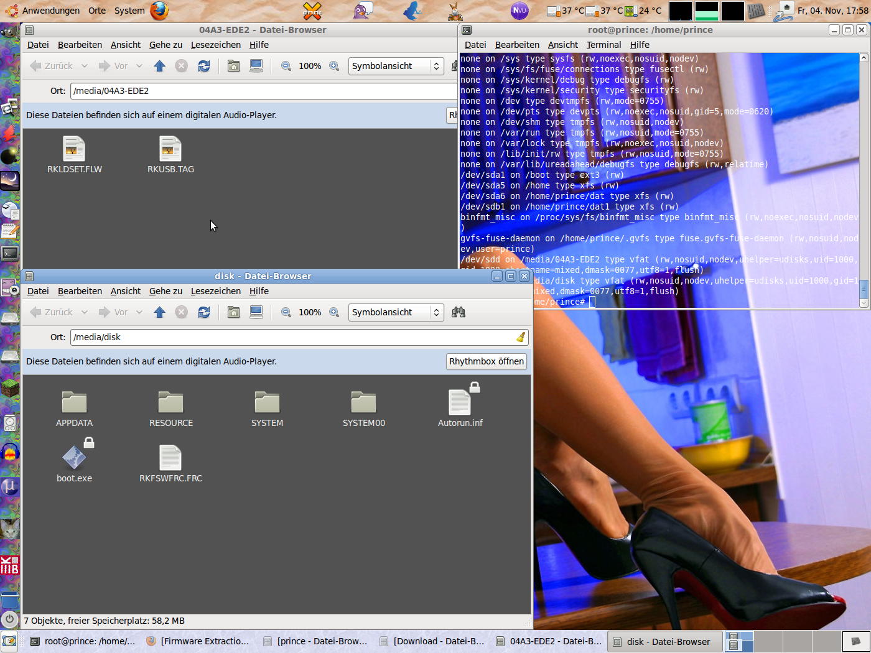Open RKUSB.TAG file in 04A3-EDE2 window
Screen dimensions: 871x653
point(170,155)
